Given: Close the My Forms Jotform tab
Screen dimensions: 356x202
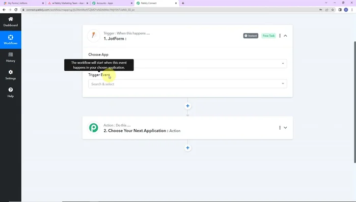Looking at the screenshot, I should pyautogui.click(x=43, y=3).
